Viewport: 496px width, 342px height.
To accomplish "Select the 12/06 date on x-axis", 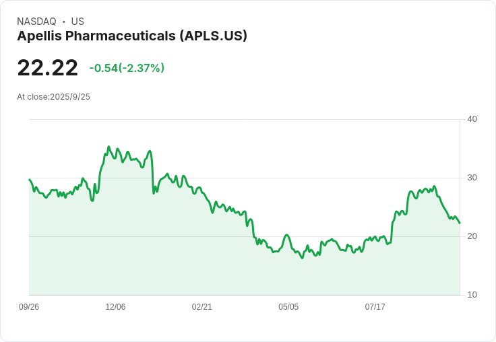I will pos(115,307).
